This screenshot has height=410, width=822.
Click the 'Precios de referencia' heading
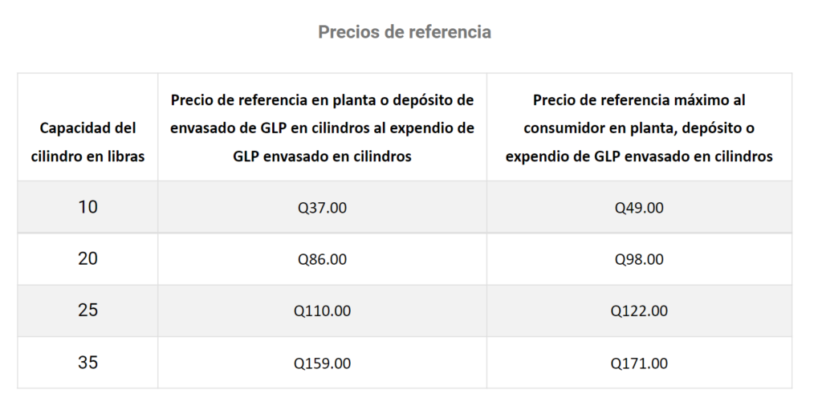(404, 32)
